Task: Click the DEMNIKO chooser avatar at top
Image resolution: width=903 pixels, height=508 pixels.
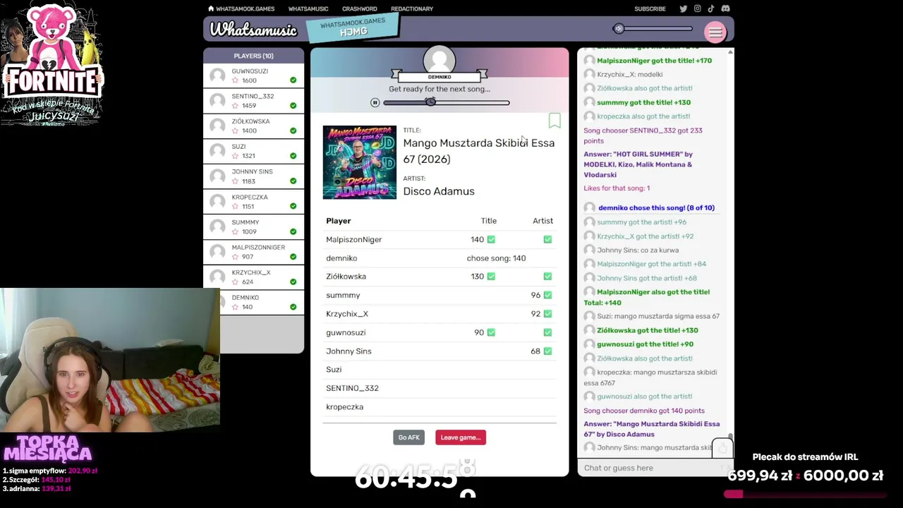Action: [x=439, y=59]
